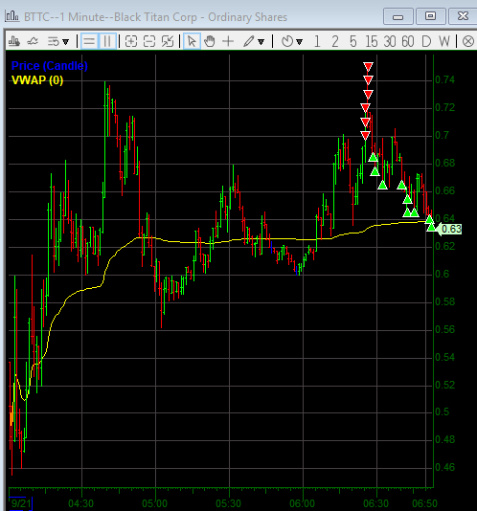Click the 0.63 current price tag

450,229
